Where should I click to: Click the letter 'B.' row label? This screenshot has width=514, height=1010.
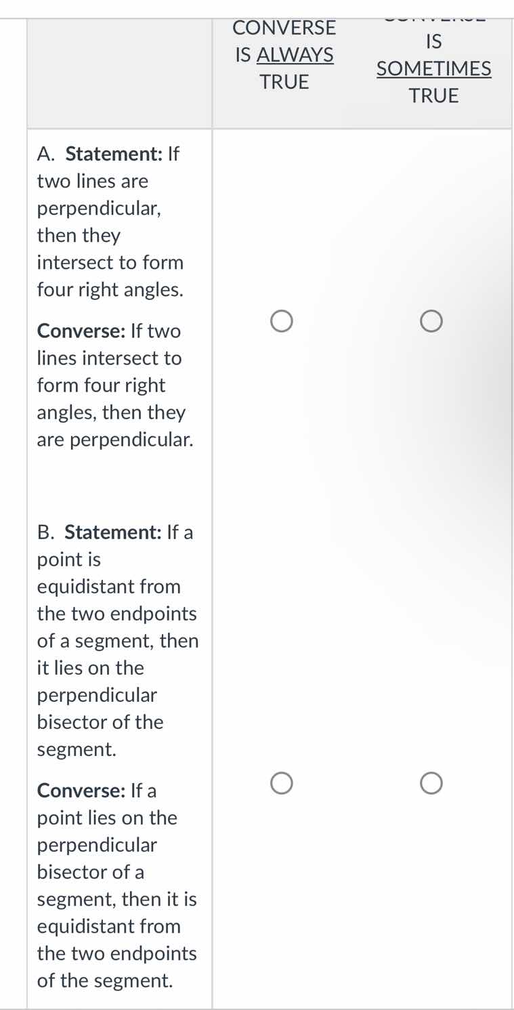coord(46,532)
